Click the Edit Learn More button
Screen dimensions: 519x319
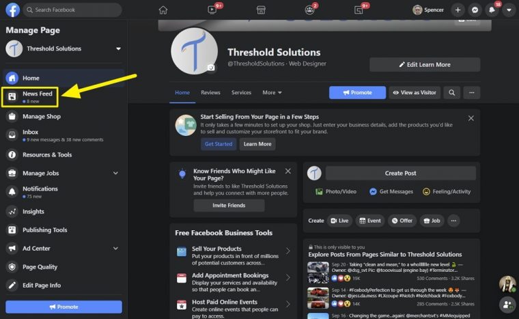click(425, 65)
